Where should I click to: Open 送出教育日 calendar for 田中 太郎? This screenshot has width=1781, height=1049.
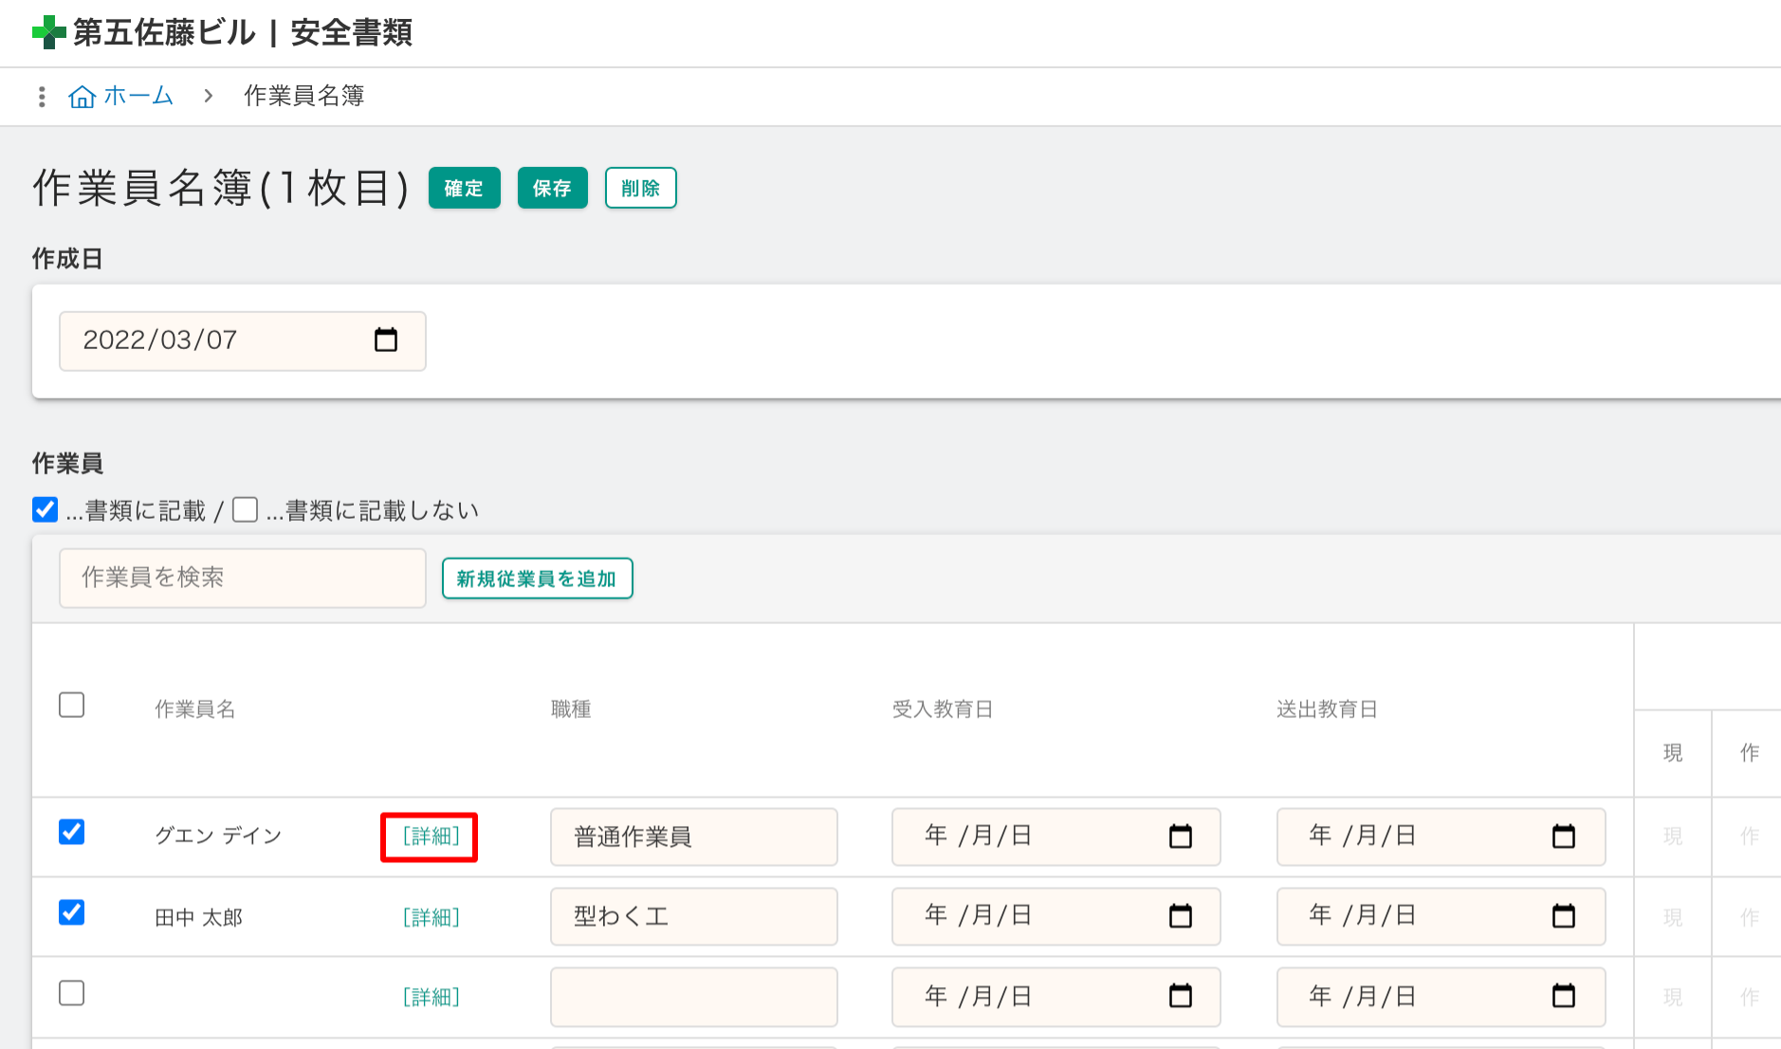pyautogui.click(x=1563, y=916)
